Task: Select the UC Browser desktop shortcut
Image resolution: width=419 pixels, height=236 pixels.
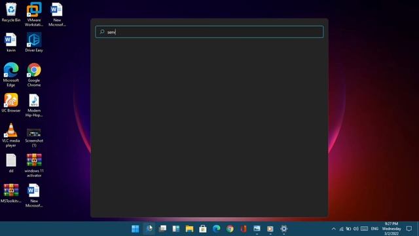Action: (11, 103)
